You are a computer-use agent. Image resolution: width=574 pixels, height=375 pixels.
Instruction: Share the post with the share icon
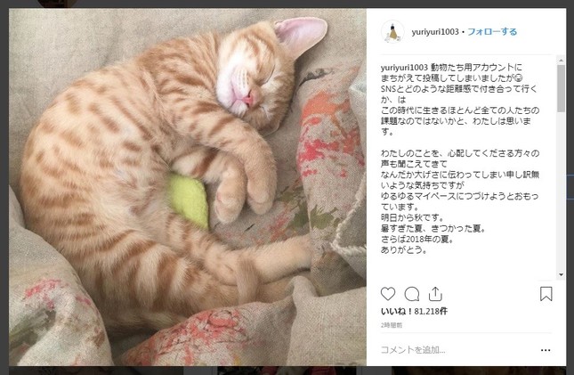click(x=435, y=294)
